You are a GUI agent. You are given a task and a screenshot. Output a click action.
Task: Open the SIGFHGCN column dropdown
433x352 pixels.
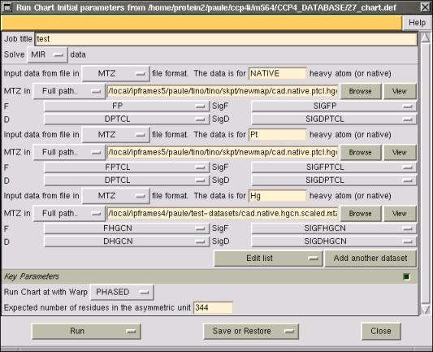tap(334, 228)
